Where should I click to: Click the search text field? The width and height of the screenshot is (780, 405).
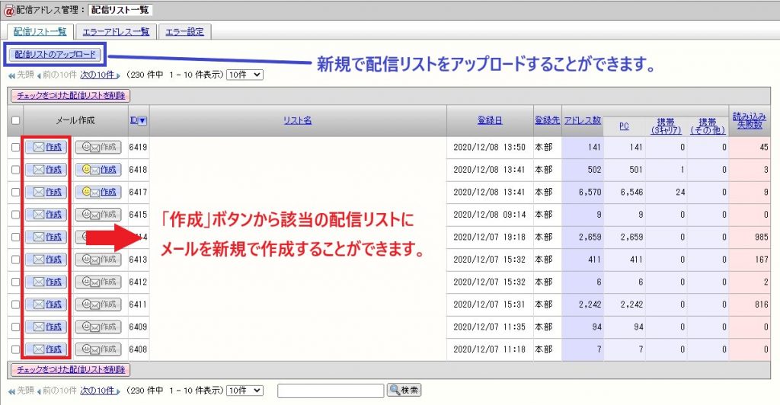[331, 391]
